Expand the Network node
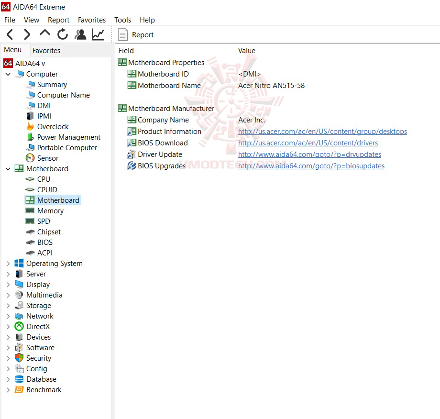This screenshot has height=419, width=440. pos(8,316)
